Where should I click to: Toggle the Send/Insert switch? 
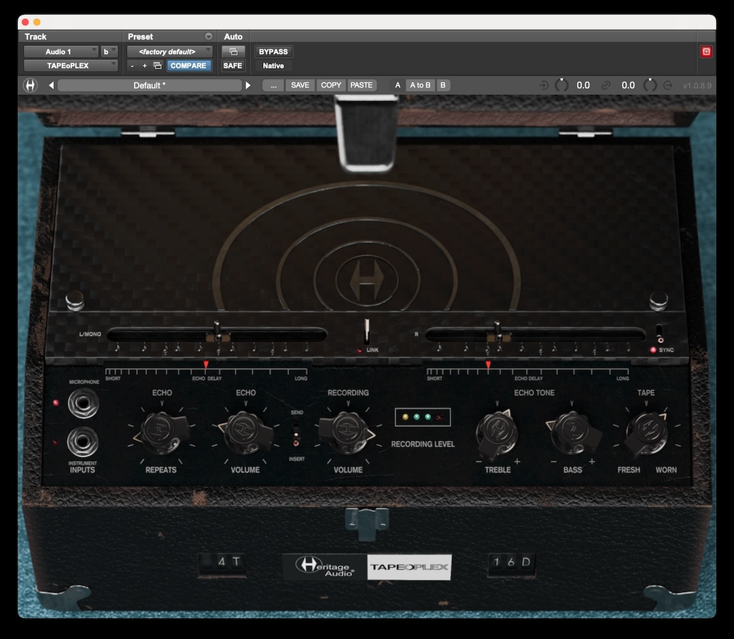pos(296,435)
